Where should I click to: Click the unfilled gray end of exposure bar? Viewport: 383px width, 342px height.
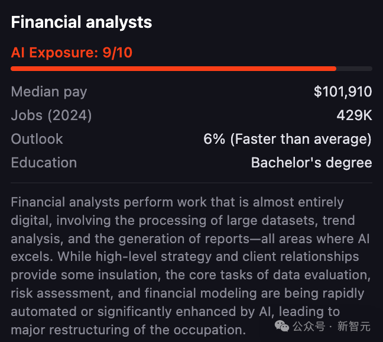click(x=355, y=69)
